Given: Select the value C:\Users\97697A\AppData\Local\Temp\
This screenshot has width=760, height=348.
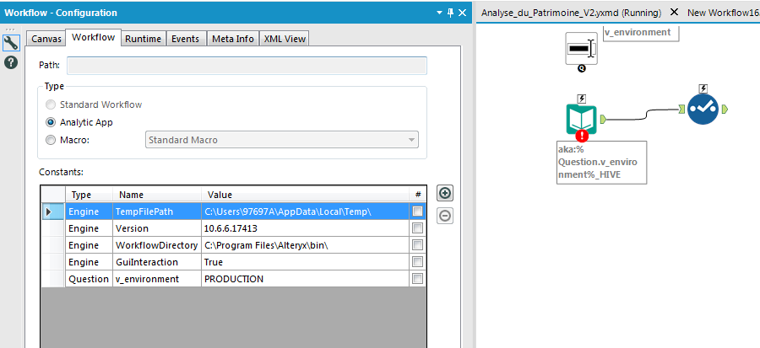Looking at the screenshot, I should pos(306,211).
